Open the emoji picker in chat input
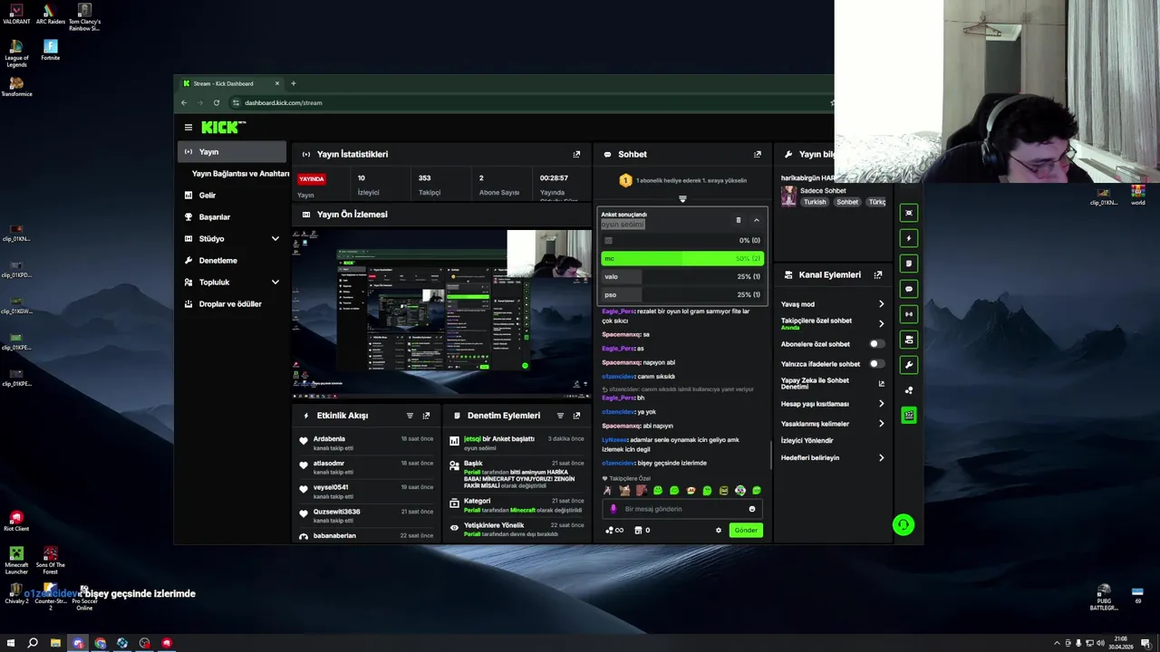1160x652 pixels. point(751,509)
